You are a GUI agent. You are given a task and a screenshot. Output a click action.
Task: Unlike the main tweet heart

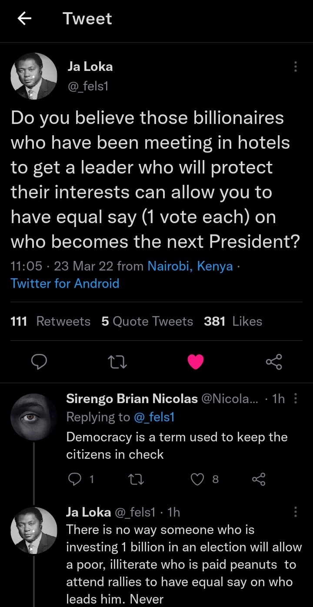(x=195, y=362)
